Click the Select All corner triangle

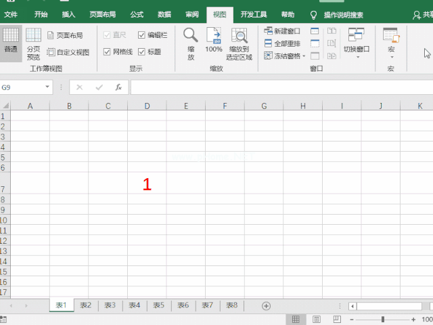click(x=5, y=106)
